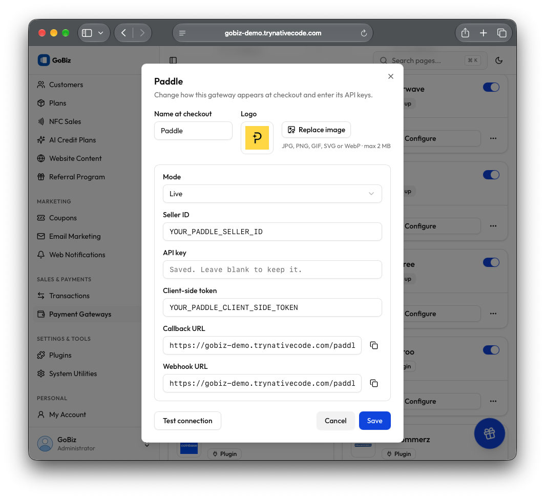Open Transactions in the sidebar
The width and height of the screenshot is (545, 498).
(x=69, y=296)
